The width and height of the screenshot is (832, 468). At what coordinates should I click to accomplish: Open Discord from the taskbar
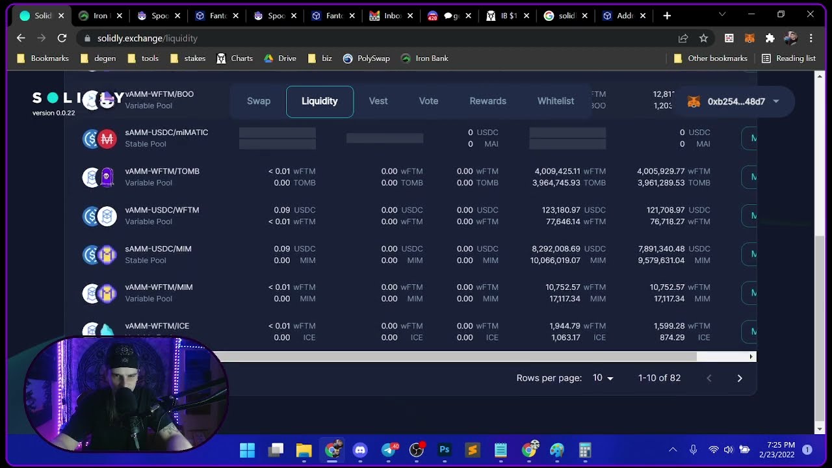pos(360,450)
